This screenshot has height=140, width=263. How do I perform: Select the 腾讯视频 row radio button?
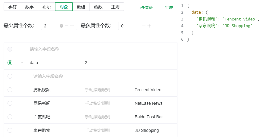(10, 90)
